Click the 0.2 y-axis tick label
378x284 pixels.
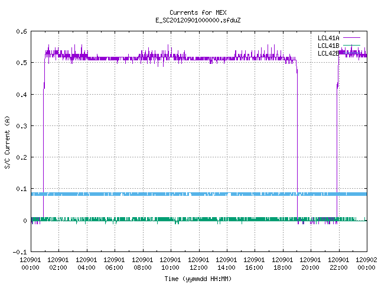click(x=21, y=157)
